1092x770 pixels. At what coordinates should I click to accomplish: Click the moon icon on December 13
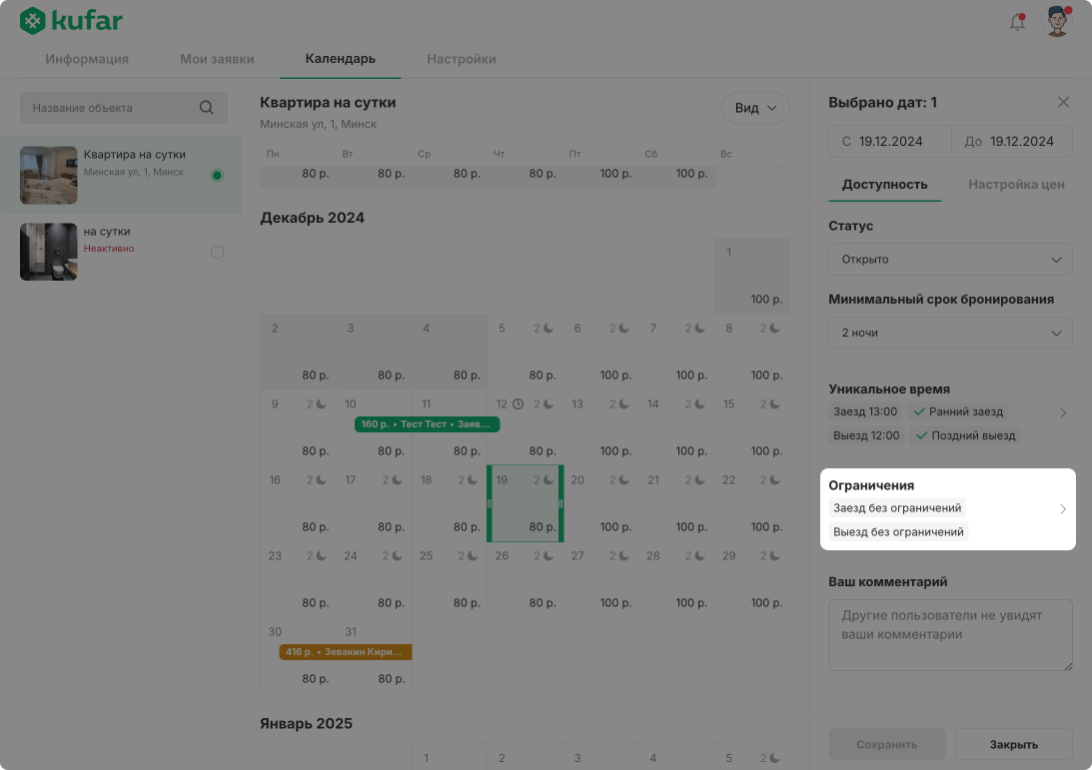[623, 403]
